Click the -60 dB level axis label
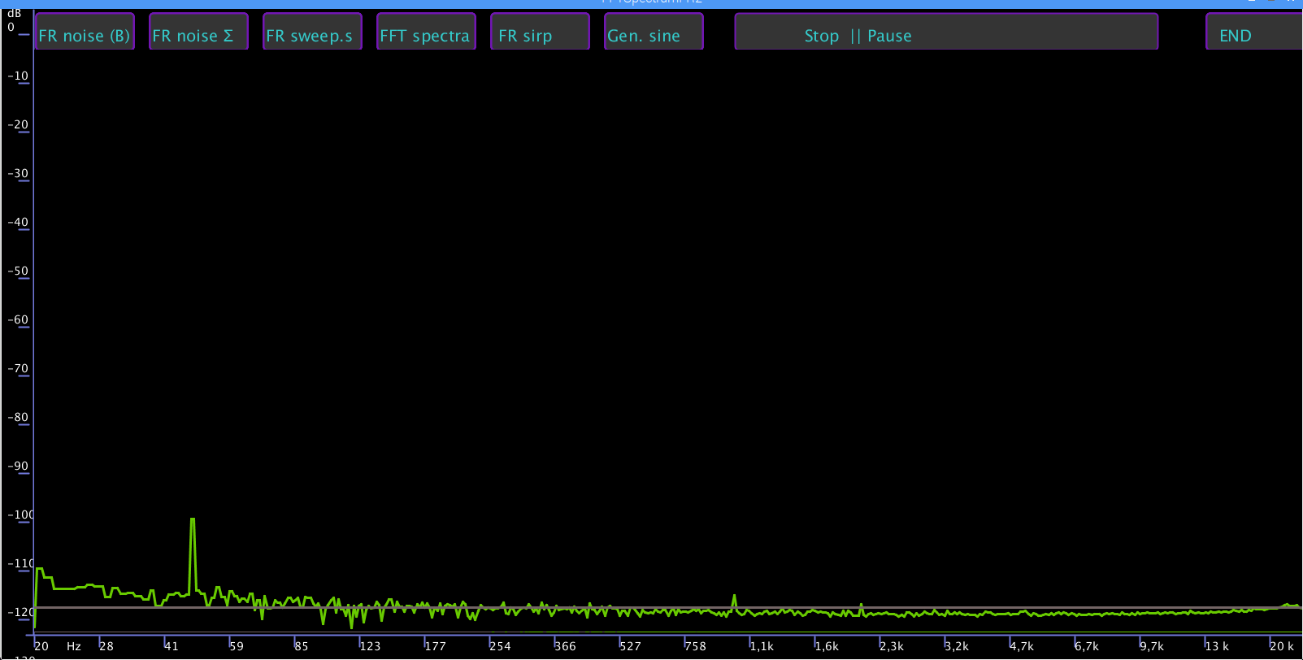 coord(18,319)
